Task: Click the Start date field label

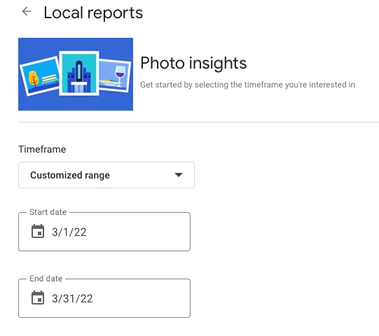Action: point(48,212)
